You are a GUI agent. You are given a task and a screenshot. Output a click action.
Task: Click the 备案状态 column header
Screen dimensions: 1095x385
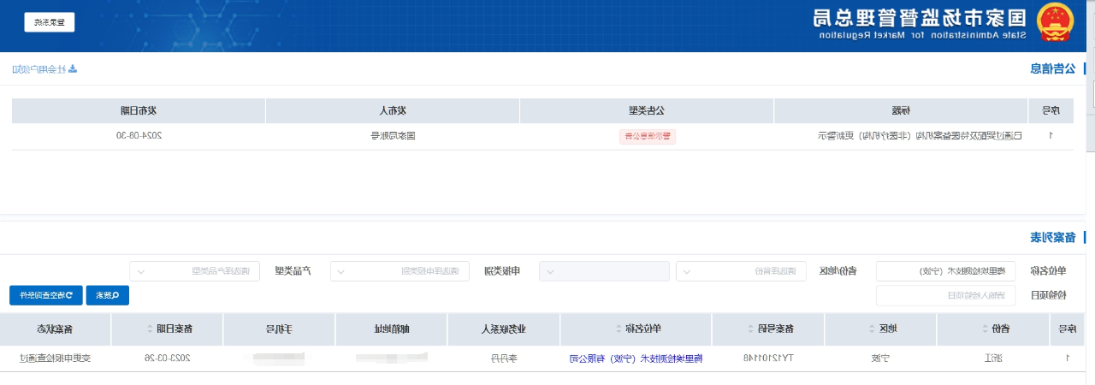pyautogui.click(x=55, y=329)
